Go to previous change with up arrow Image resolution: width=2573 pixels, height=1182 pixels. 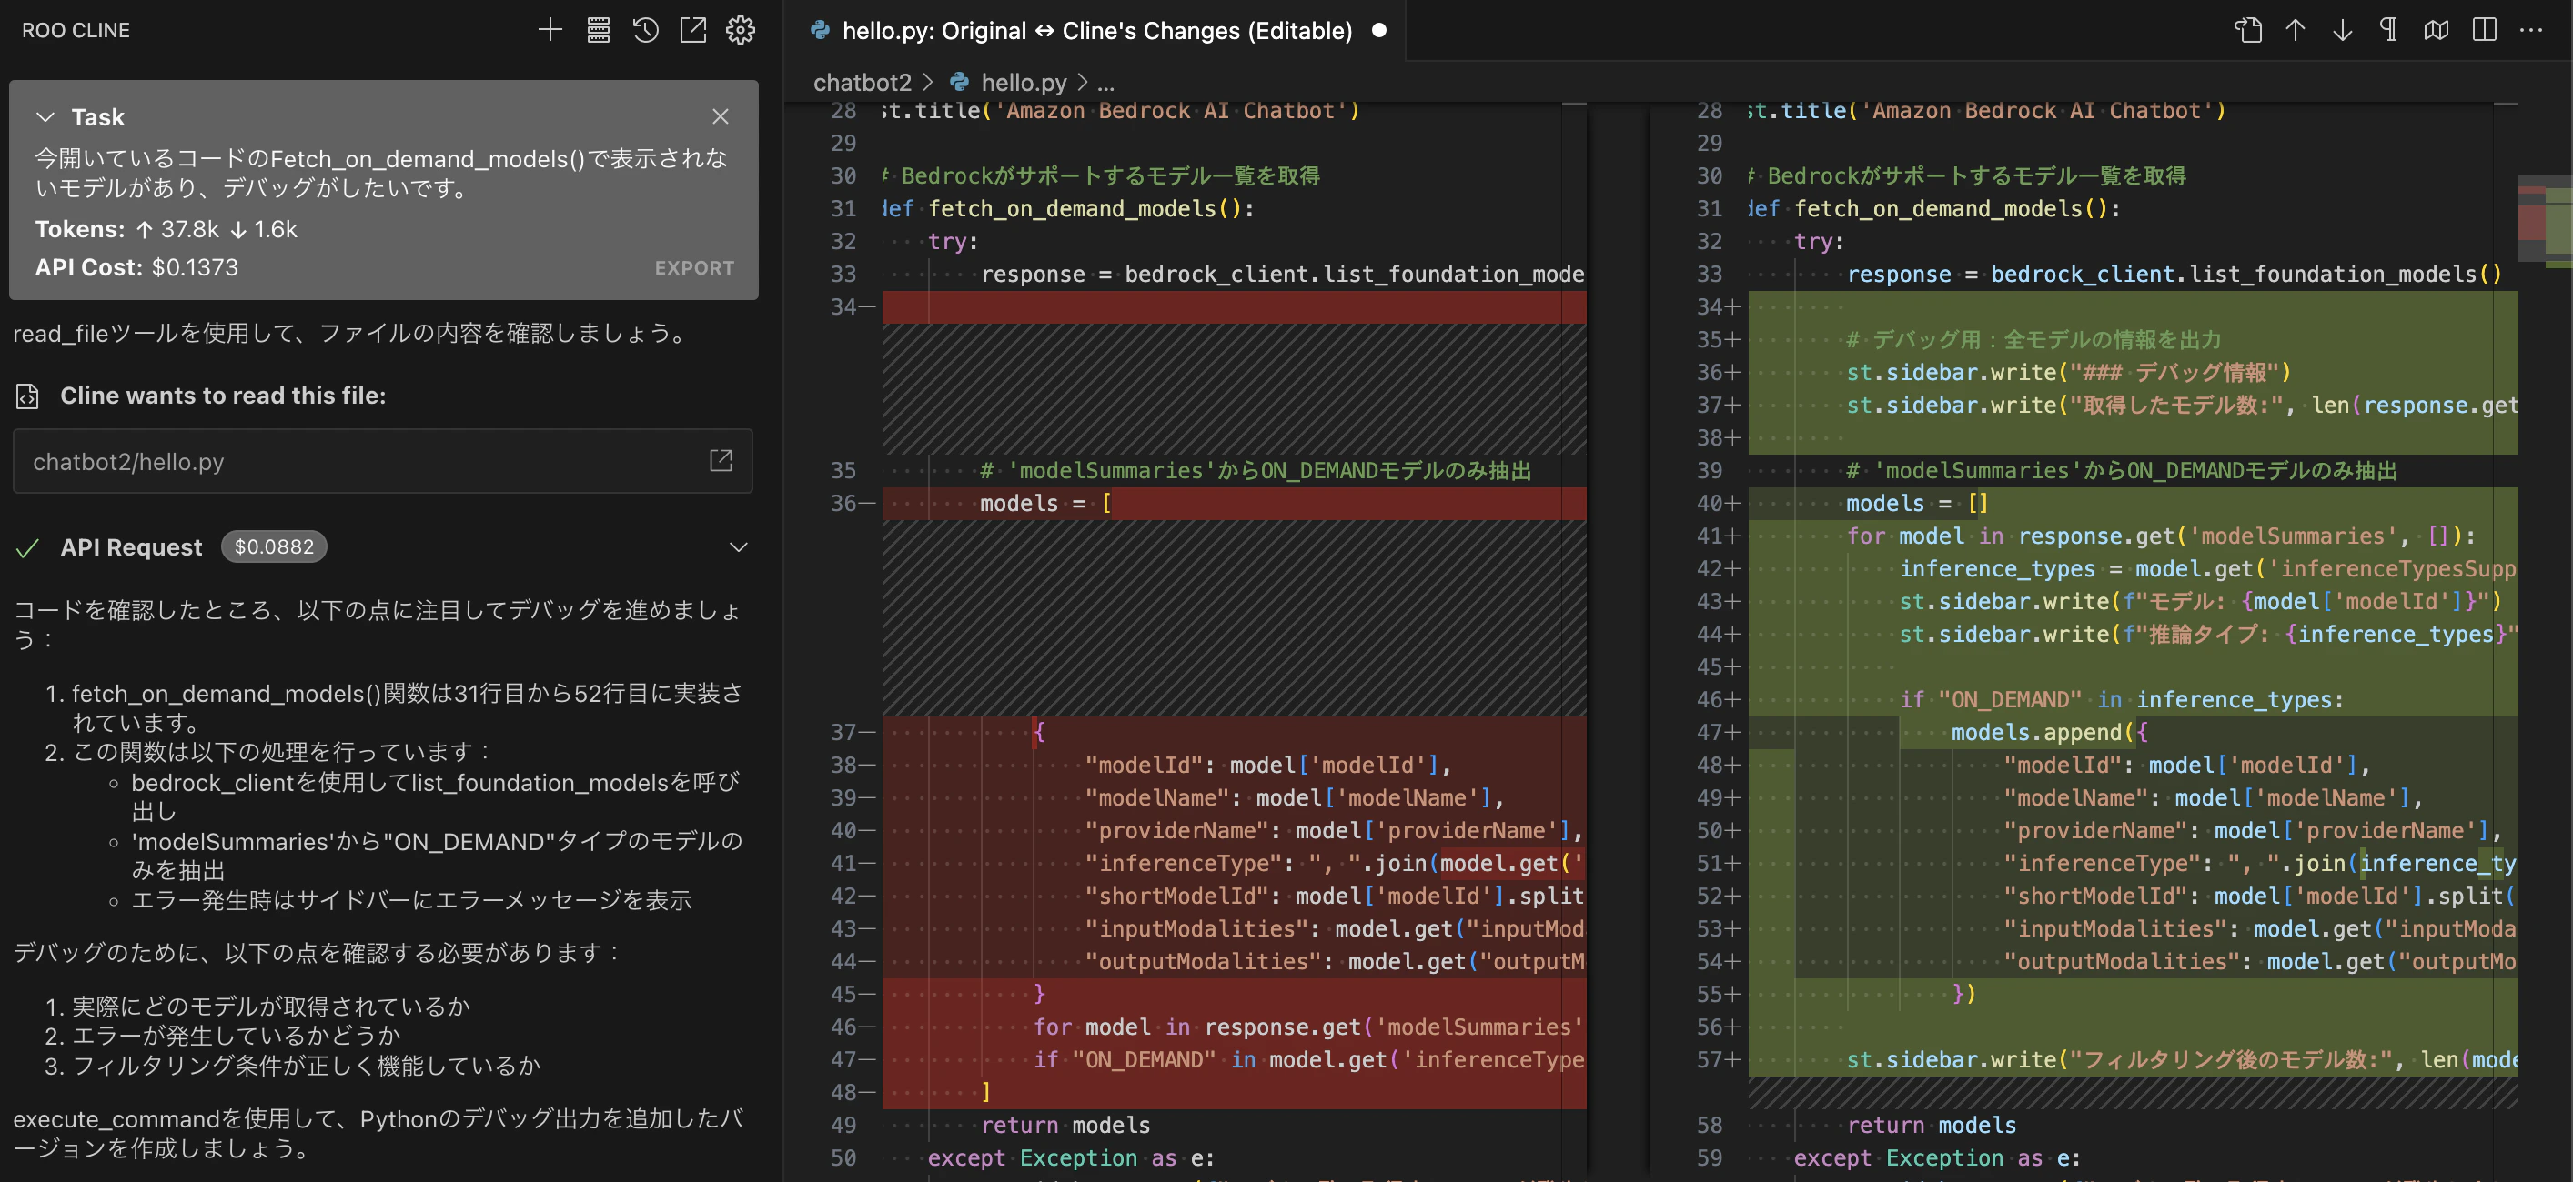[x=2296, y=30]
